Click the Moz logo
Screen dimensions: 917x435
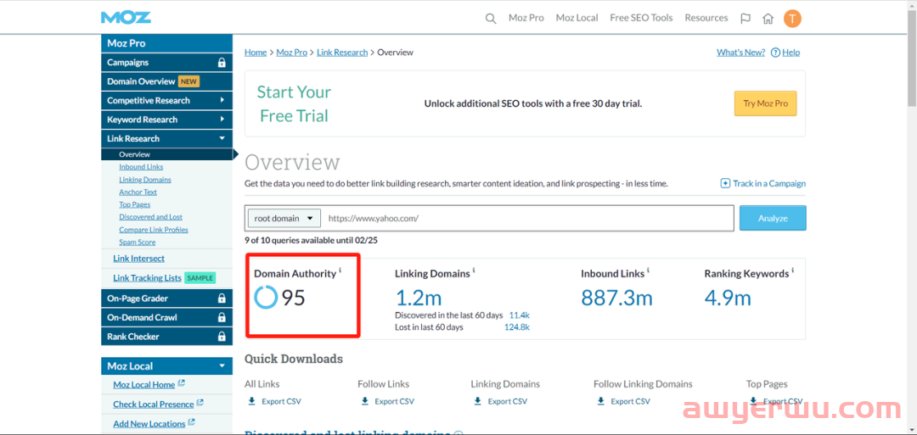[x=126, y=18]
